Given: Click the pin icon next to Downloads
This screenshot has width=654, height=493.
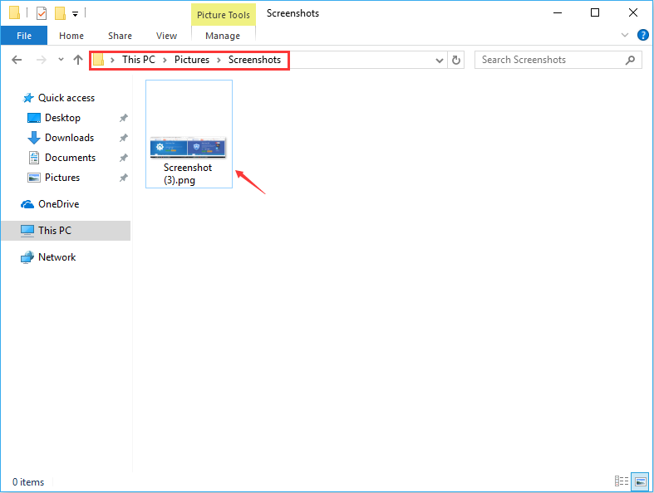Looking at the screenshot, I should pos(124,138).
